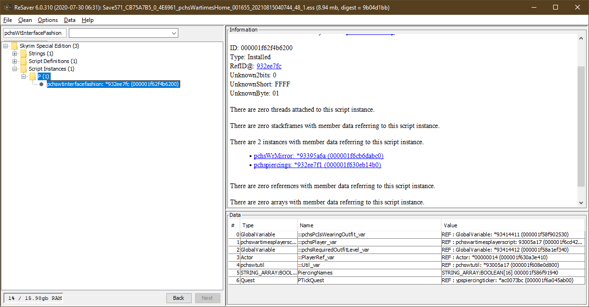Follow the RefID 932ee7fc link
This screenshot has width=589, height=307.
[269, 66]
